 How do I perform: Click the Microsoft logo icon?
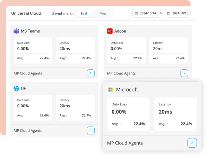click(111, 90)
